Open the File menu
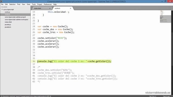The image size is (173, 97). point(2,4)
